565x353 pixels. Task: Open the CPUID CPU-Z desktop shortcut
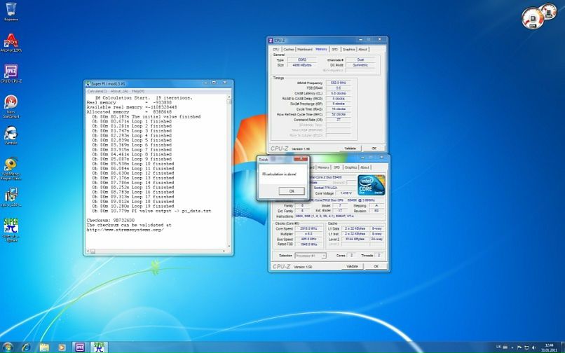tap(11, 72)
